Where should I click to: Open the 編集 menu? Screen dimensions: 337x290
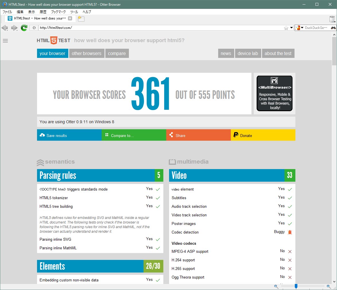point(20,12)
